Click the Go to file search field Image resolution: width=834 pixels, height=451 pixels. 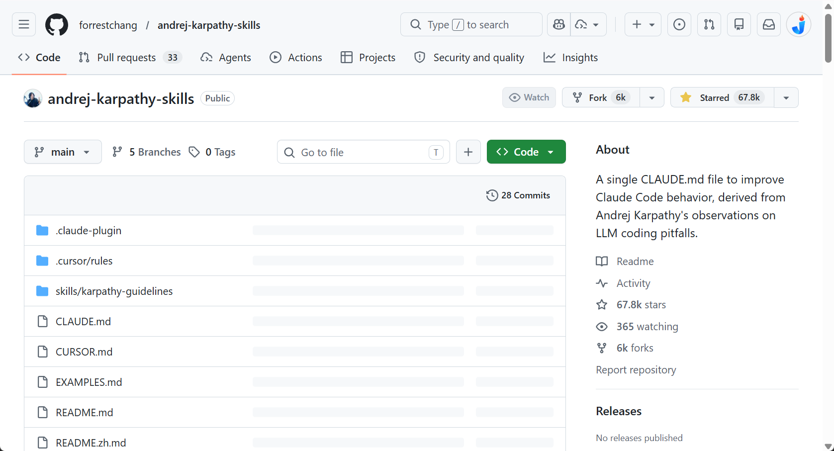(x=363, y=152)
